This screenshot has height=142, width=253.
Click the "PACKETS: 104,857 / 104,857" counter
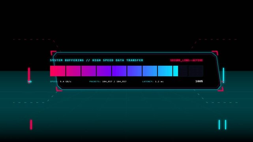point(108,82)
